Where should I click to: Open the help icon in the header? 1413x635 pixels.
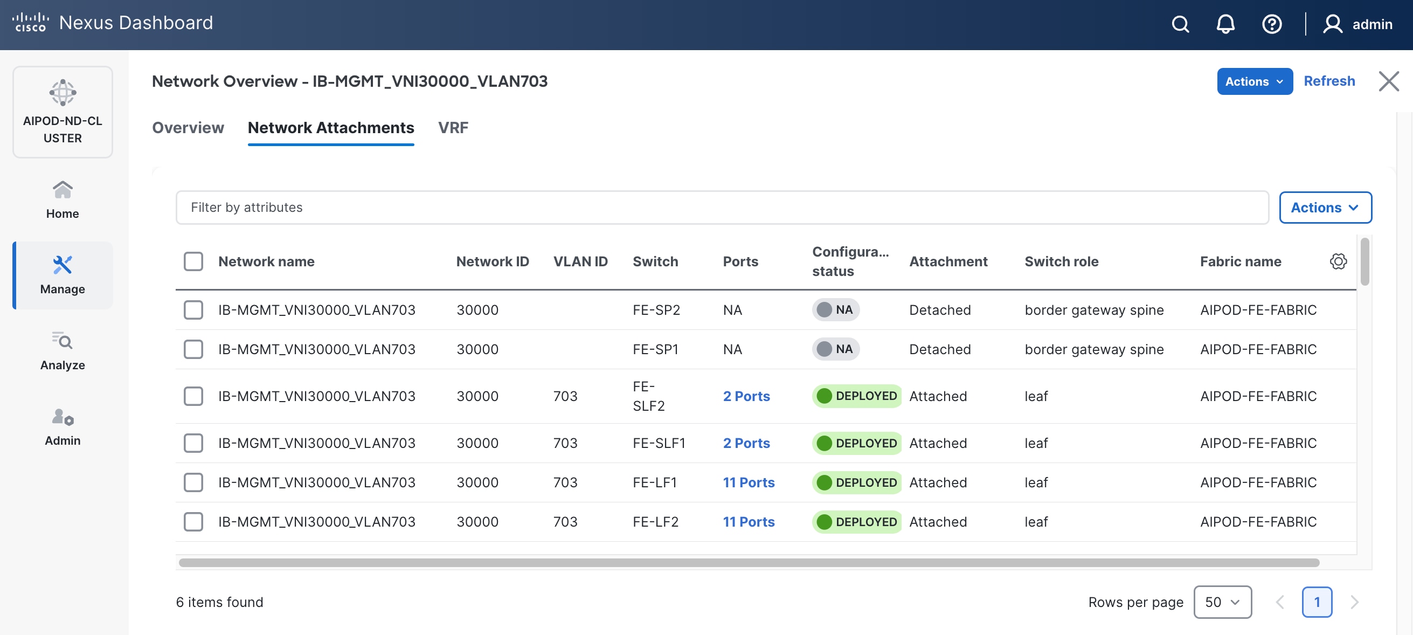pyautogui.click(x=1271, y=24)
